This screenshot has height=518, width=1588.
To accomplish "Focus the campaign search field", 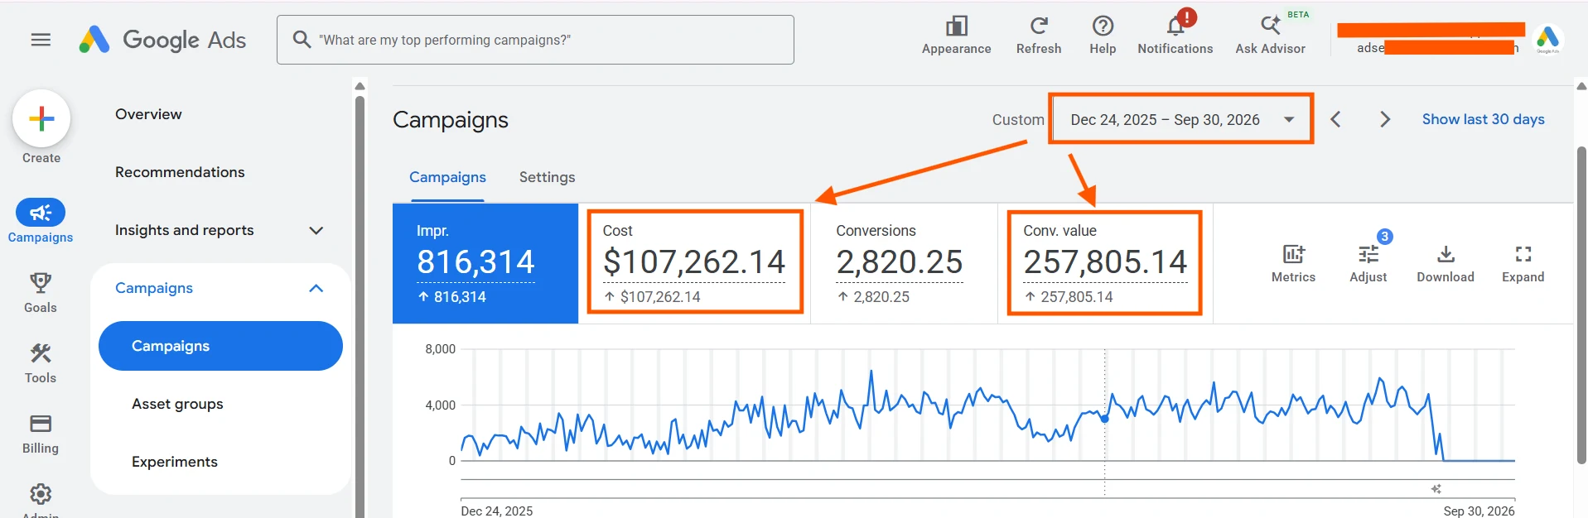I will click(535, 40).
